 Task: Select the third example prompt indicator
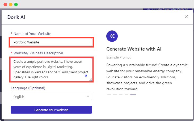(121, 95)
